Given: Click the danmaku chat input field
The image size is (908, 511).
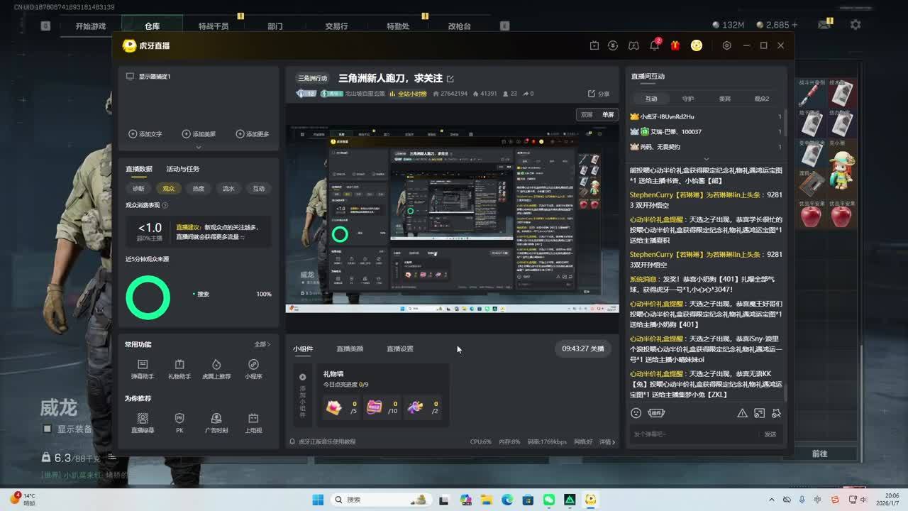Looking at the screenshot, I should pos(692,434).
